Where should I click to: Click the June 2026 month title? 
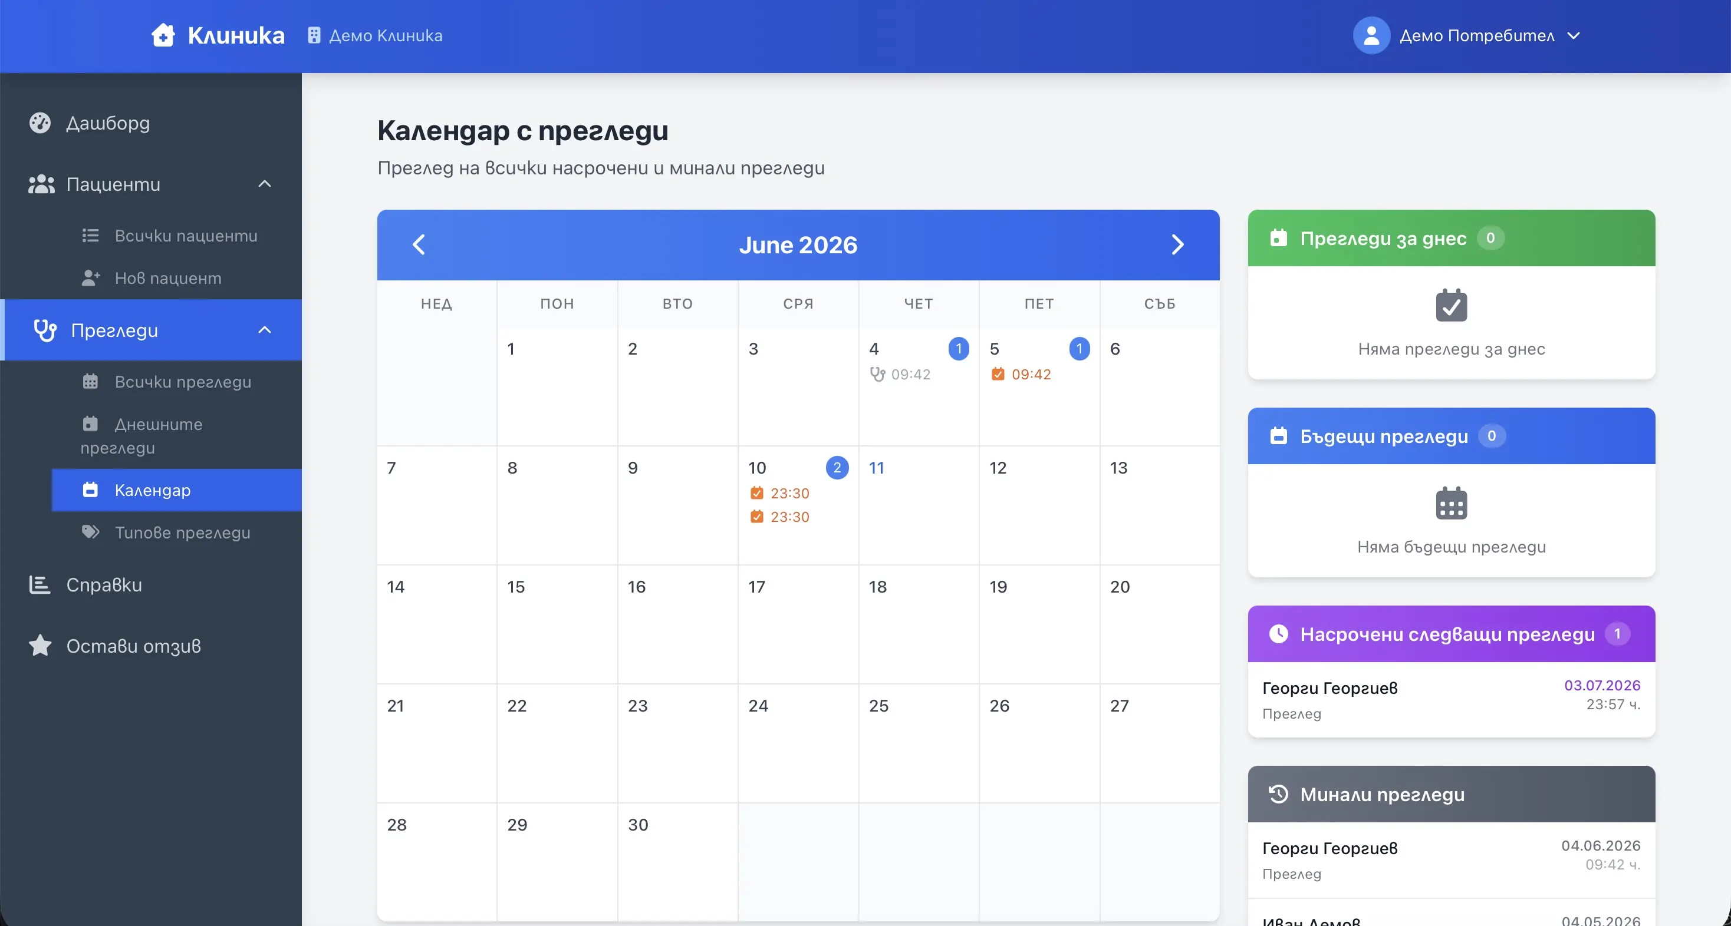tap(798, 244)
